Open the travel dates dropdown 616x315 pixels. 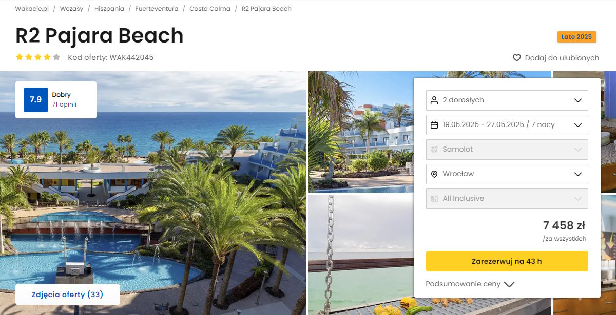[507, 125]
